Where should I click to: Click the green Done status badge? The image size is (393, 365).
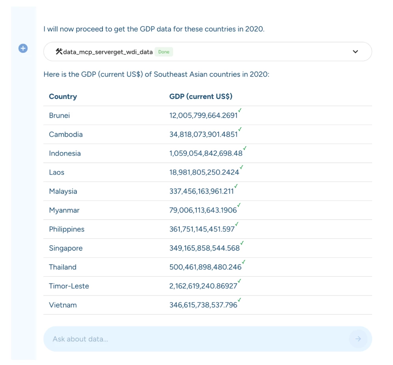(x=164, y=52)
